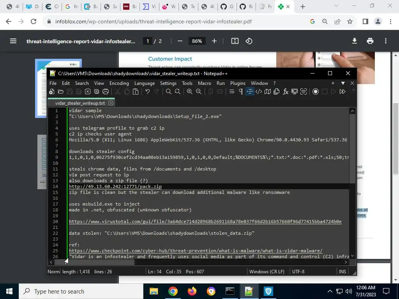Click the Folder as Workspace monitor icon
Image resolution: width=399 pixels, height=299 pixels.
tap(295, 91)
